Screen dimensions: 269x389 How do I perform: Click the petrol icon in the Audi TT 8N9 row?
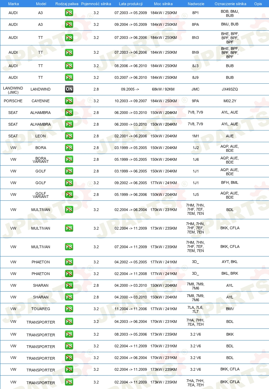tap(69, 52)
